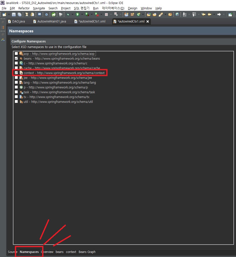Enable the tx namespace checkbox

click(16, 97)
